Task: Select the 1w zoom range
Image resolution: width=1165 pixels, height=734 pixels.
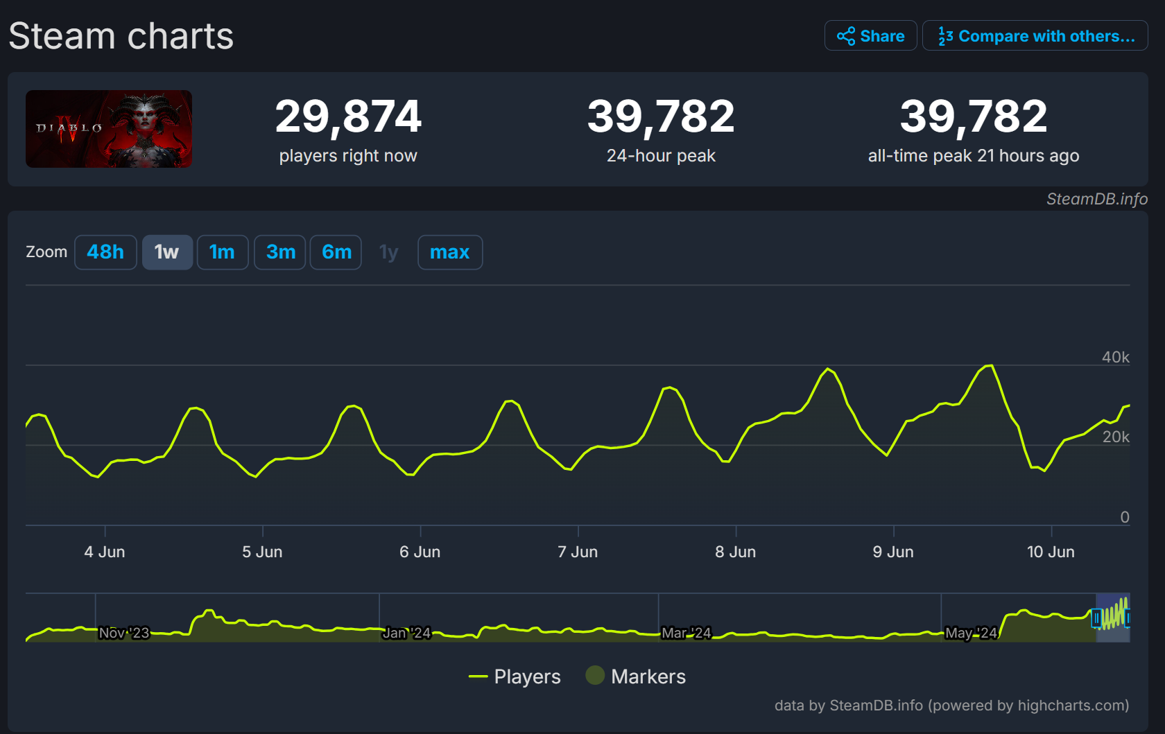Action: click(x=167, y=252)
